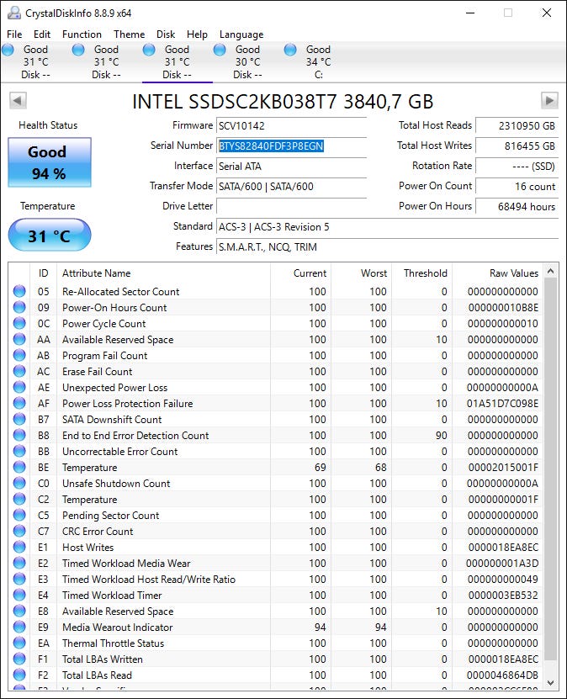The image size is (567, 699).
Task: Click the Standard field ACS-3 Revision 5
Action: click(x=387, y=227)
